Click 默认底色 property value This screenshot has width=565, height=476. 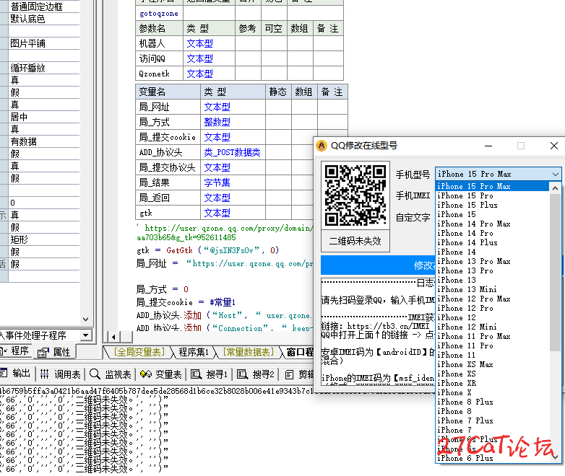coord(44,19)
